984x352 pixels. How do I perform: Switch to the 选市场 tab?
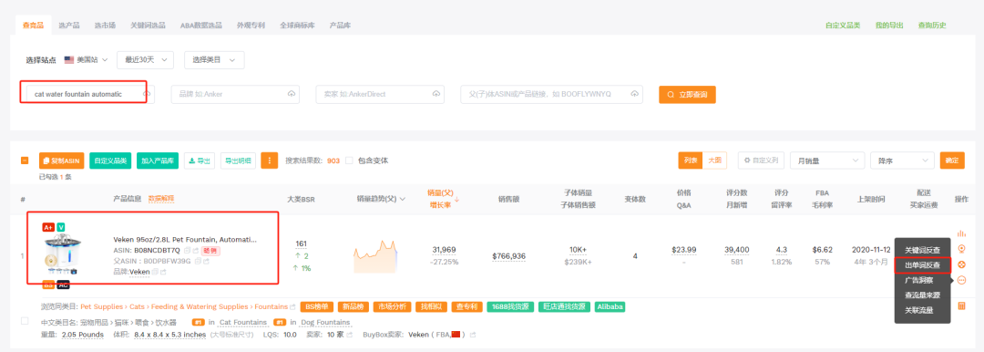(105, 26)
